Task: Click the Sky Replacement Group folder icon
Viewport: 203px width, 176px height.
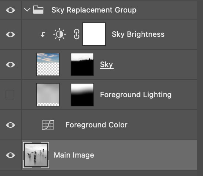Action: click(x=38, y=10)
